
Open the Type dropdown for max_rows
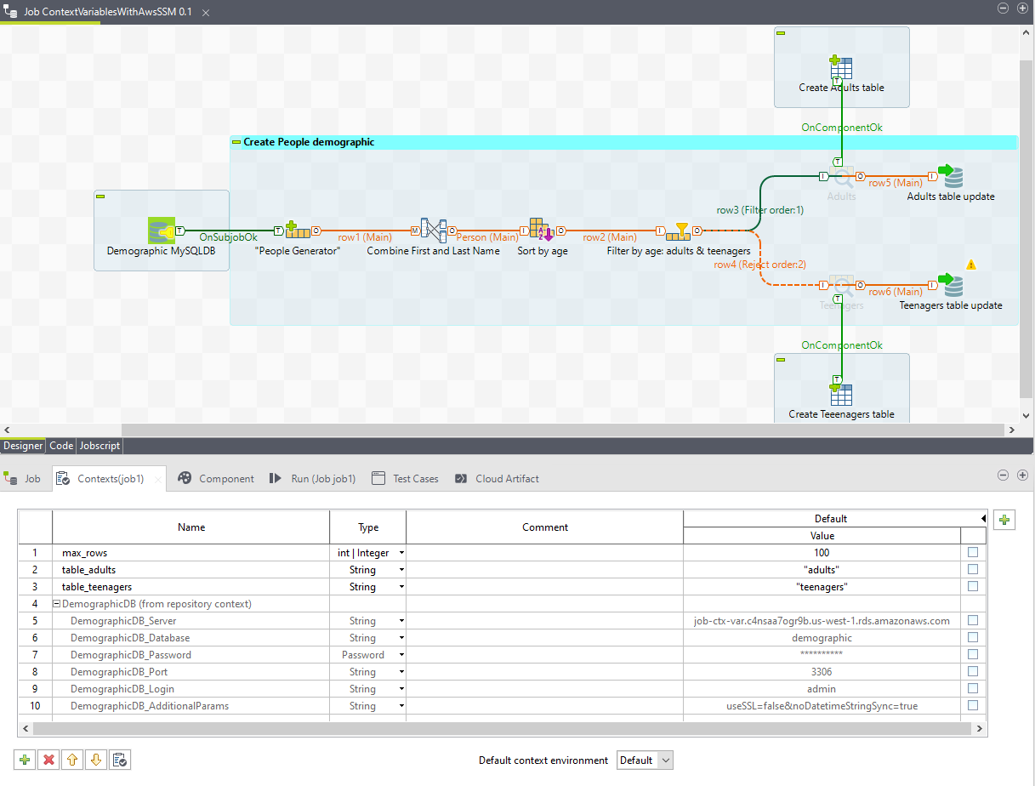click(399, 552)
